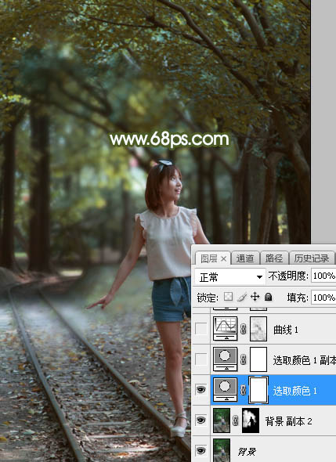The height and width of the screenshot is (462, 336).
Task: Click the mask link icon on 选取颜色 1 副本
Action: 243,359
